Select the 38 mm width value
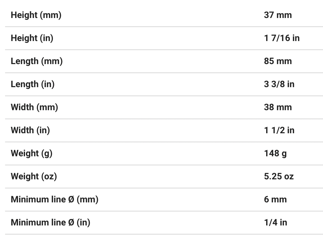 278,107
